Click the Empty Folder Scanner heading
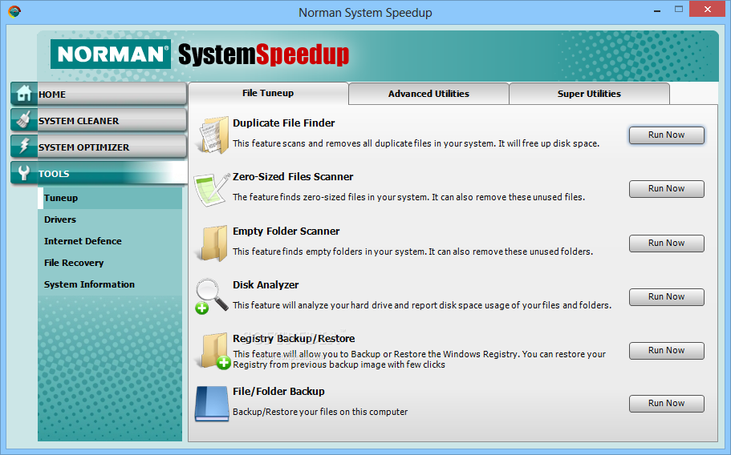 click(x=286, y=232)
